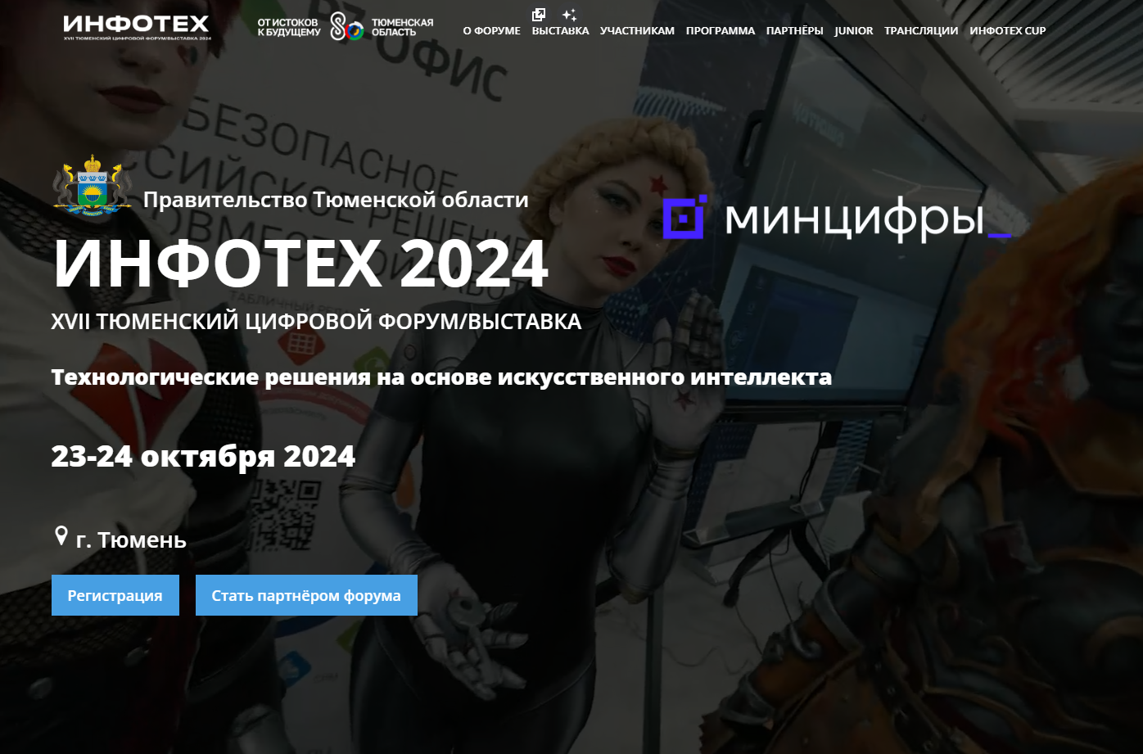
Task: Open the ВЫСТАВКА menu item
Action: (560, 31)
